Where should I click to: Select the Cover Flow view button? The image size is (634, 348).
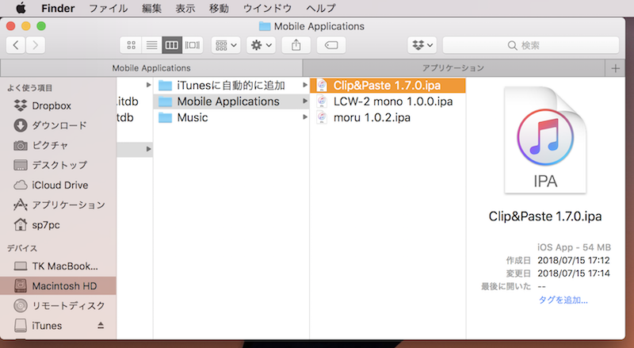[192, 45]
